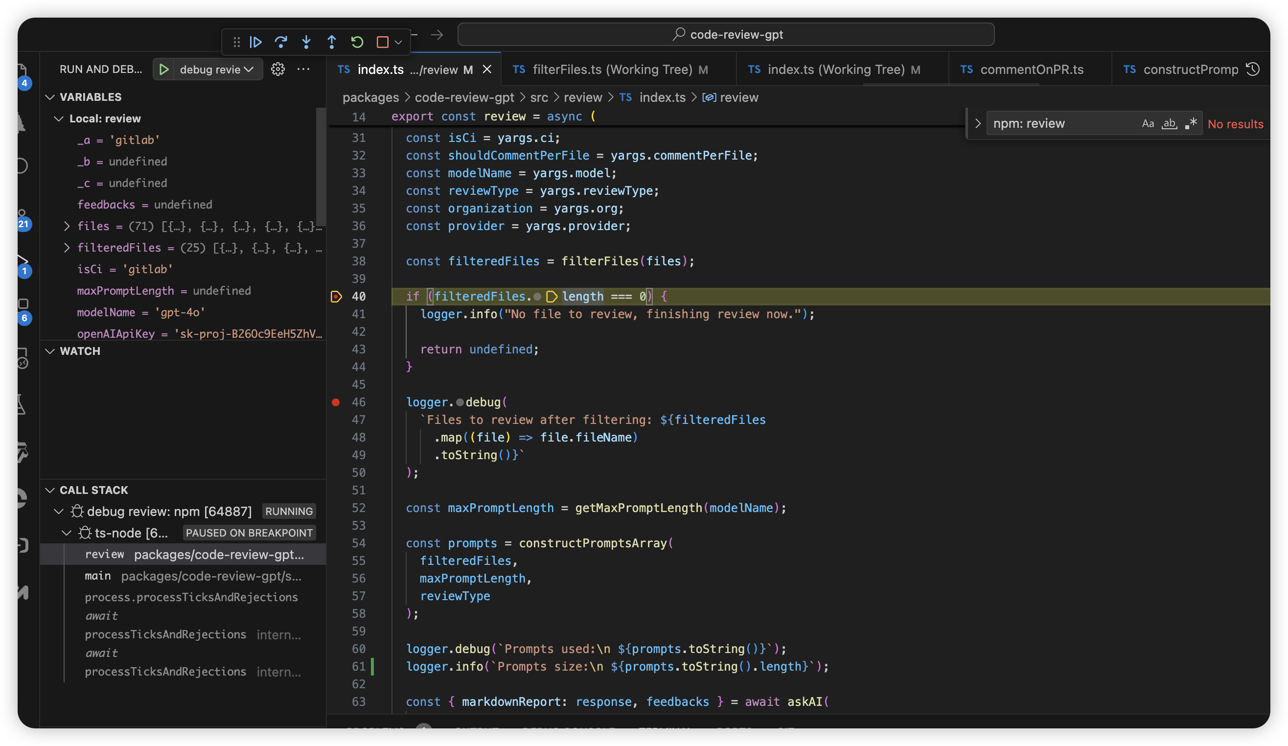Collapse the CALL STACK section
Screen dimensions: 1288x746
point(50,490)
